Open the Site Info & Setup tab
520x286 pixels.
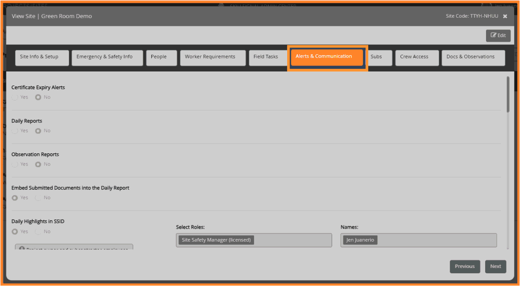42,57
